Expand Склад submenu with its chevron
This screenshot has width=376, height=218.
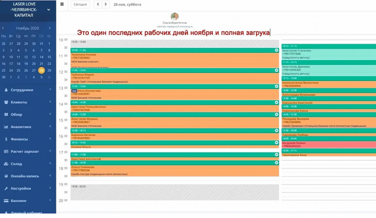50,163
